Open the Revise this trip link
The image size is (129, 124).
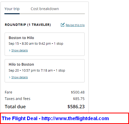[75, 25]
